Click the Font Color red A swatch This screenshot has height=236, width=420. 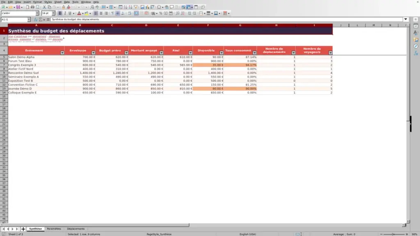point(79,14)
